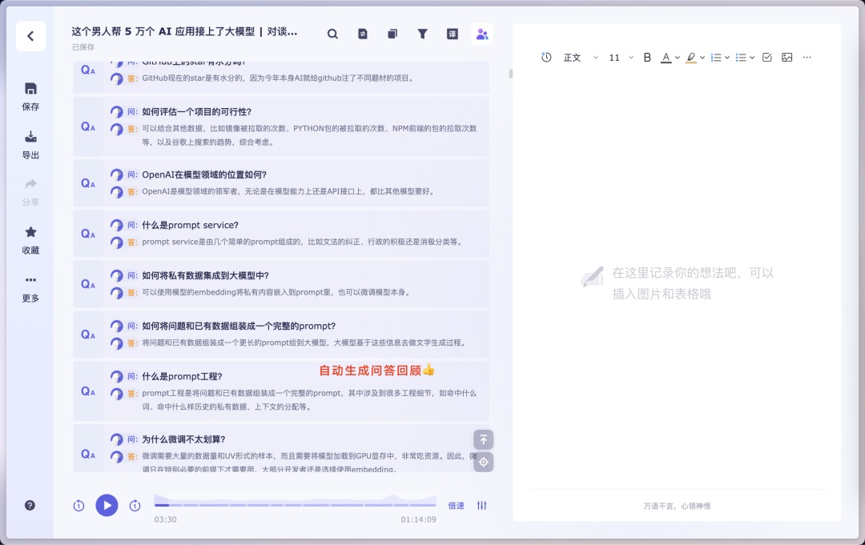Open the search icon in top toolbar
This screenshot has height=545, width=865.
(x=332, y=34)
